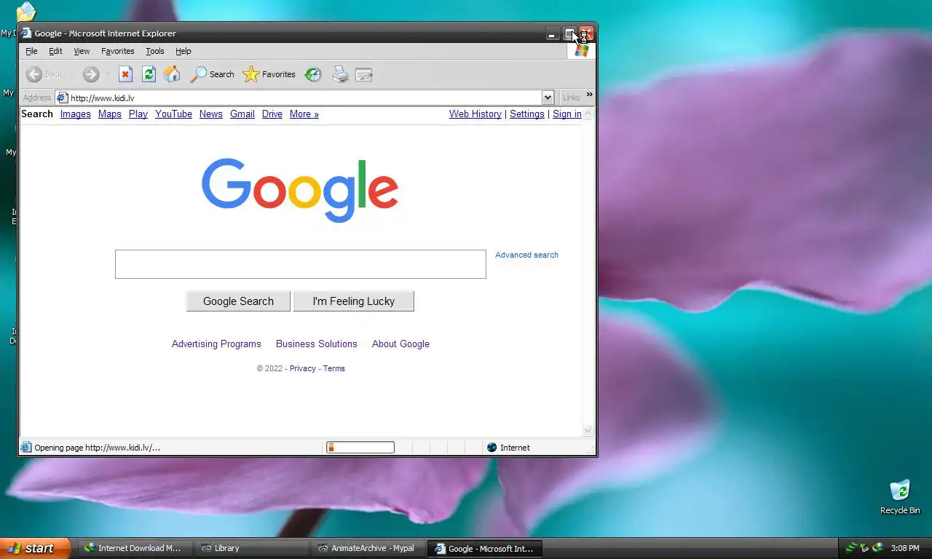
Task: Open the Maps link
Action: pos(110,114)
